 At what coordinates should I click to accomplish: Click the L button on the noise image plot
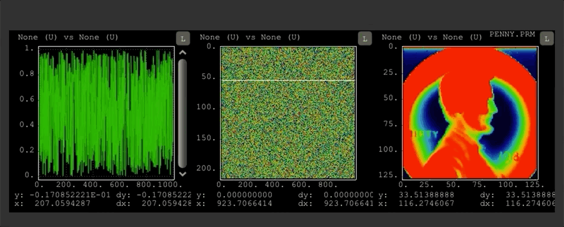coord(364,38)
